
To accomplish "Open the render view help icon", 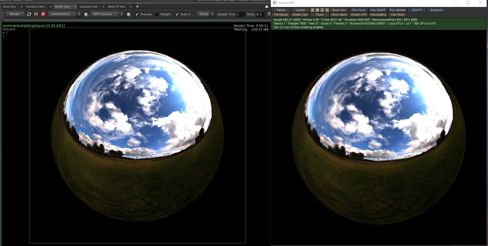I will [x=269, y=14].
